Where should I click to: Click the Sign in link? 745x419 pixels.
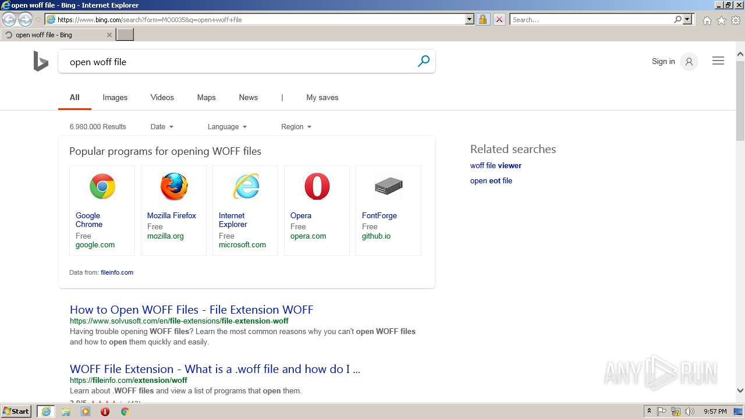663,62
